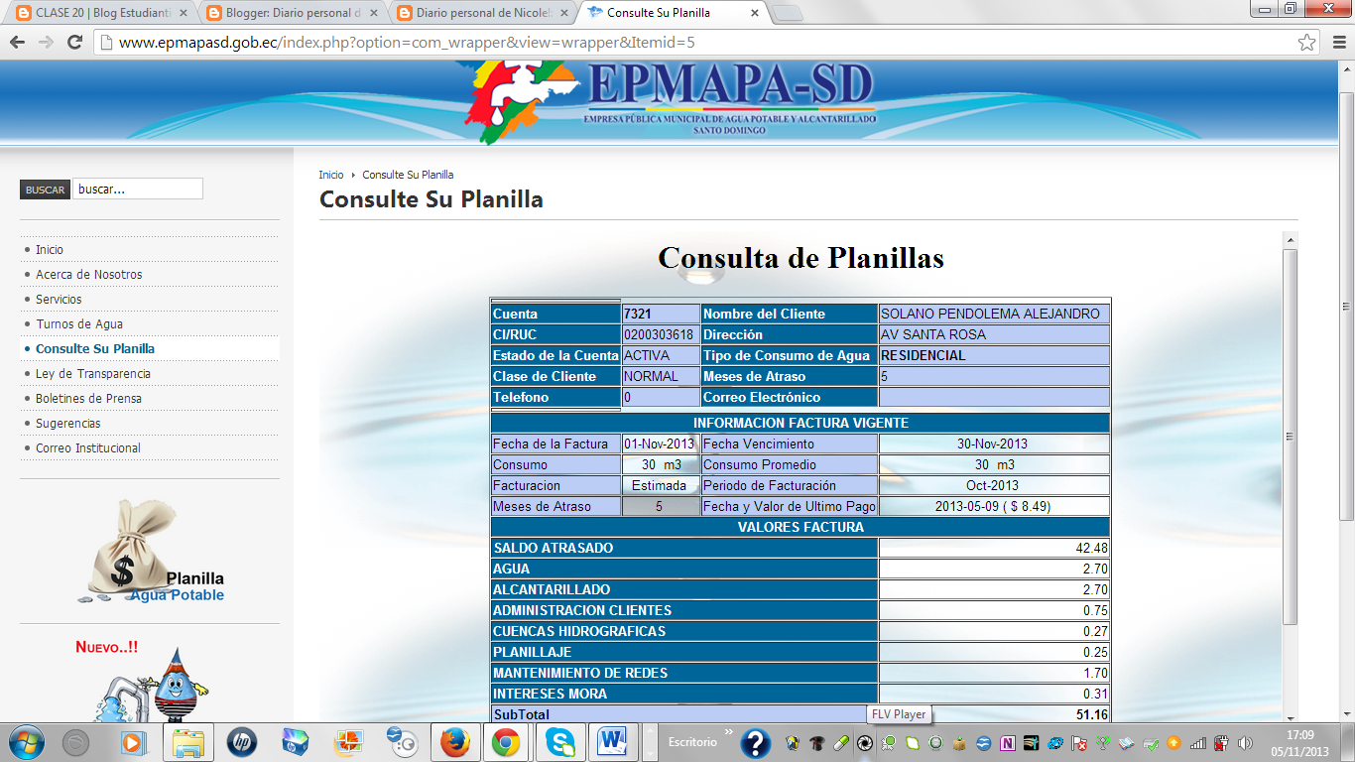
Task: Open Acerca de Nosotros menu item
Action: pos(89,275)
